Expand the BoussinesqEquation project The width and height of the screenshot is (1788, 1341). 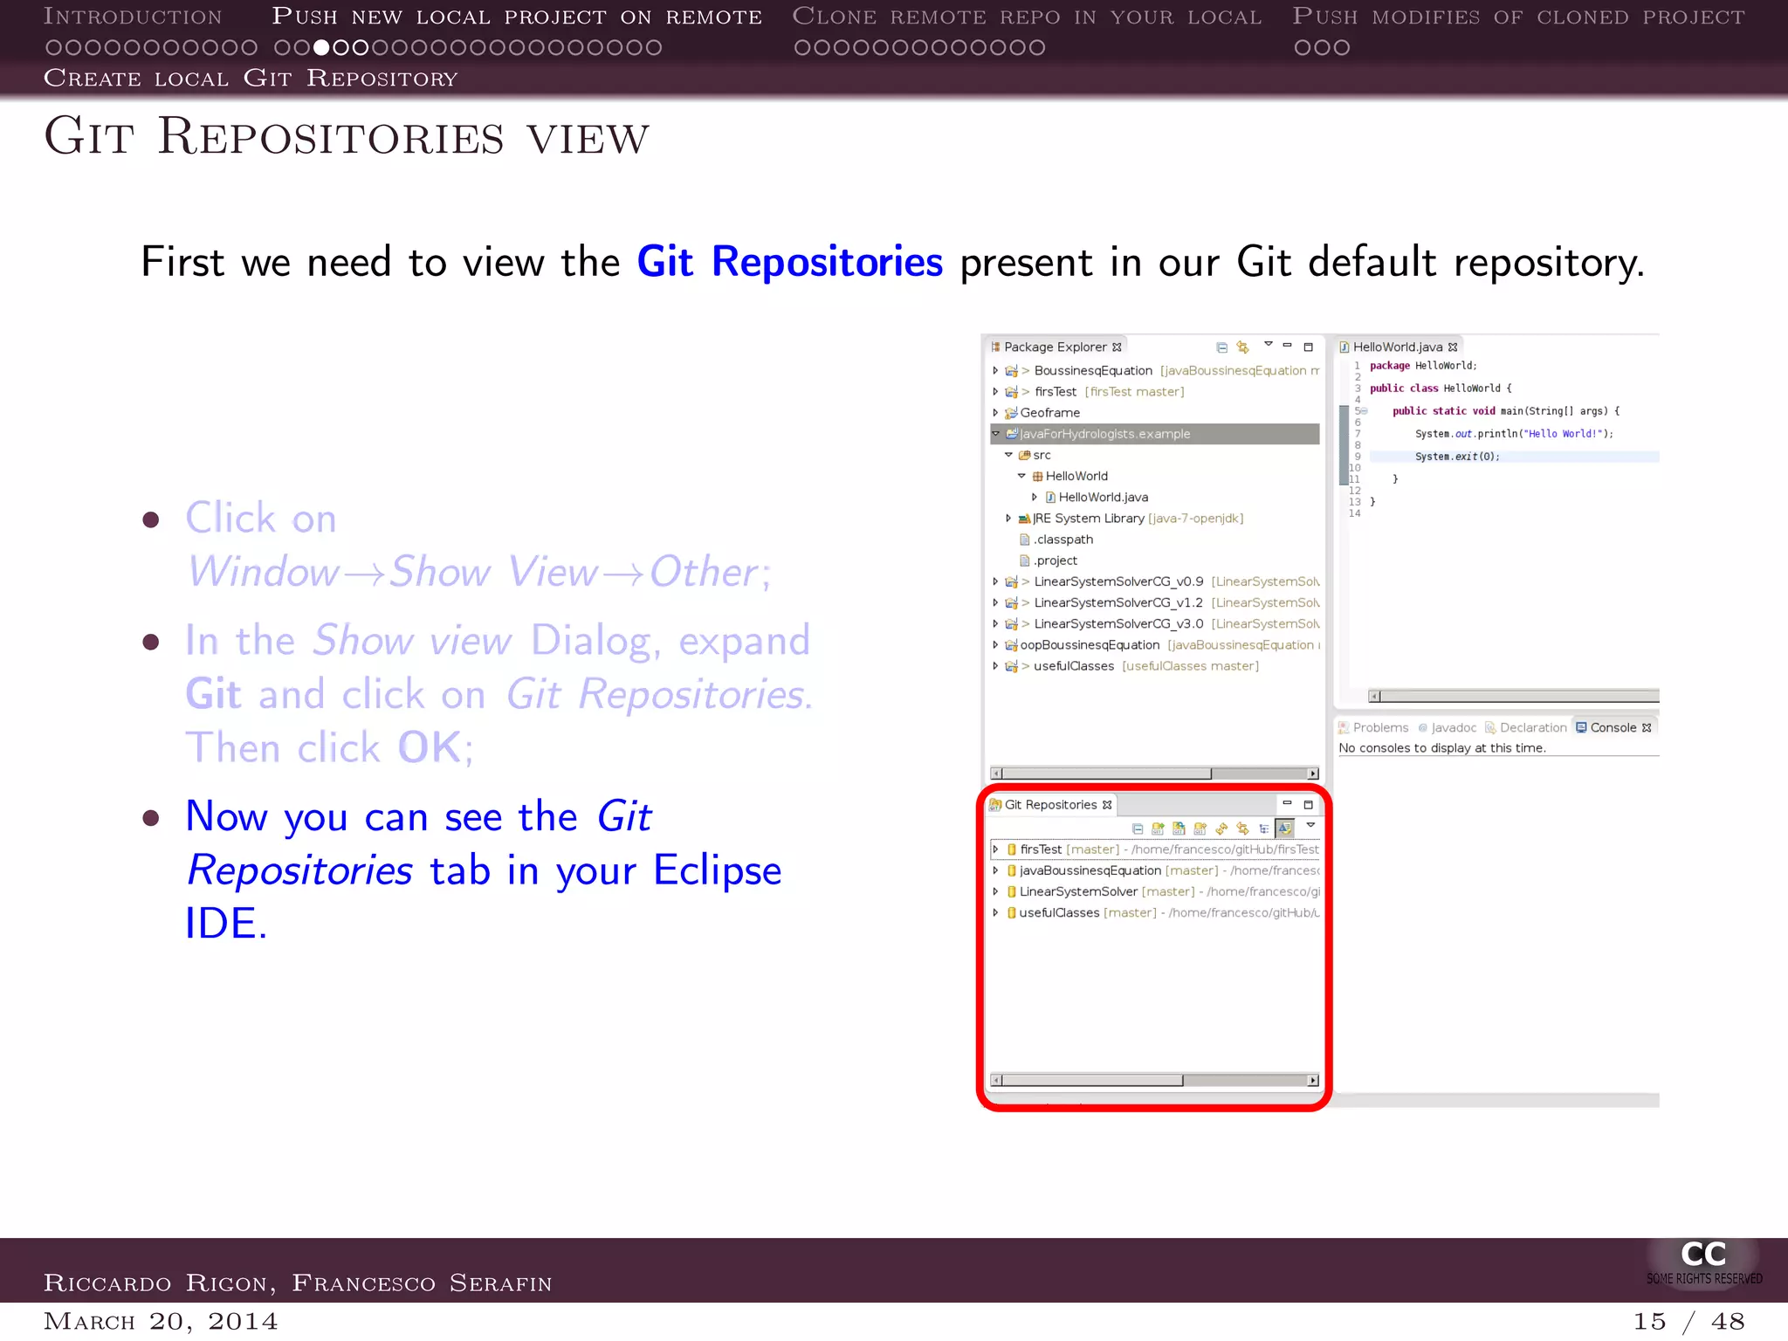[x=995, y=370]
